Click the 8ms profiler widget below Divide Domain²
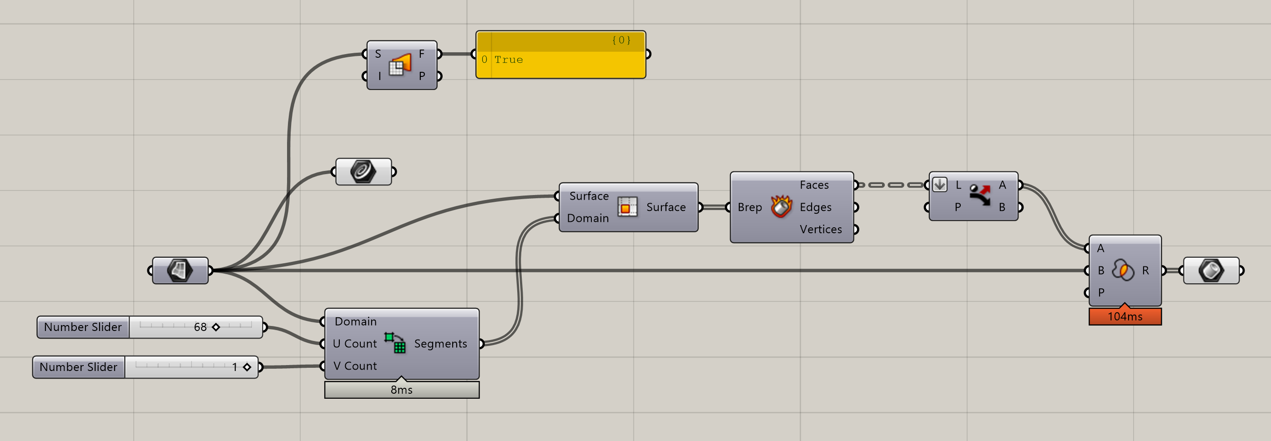The image size is (1271, 441). click(x=401, y=389)
